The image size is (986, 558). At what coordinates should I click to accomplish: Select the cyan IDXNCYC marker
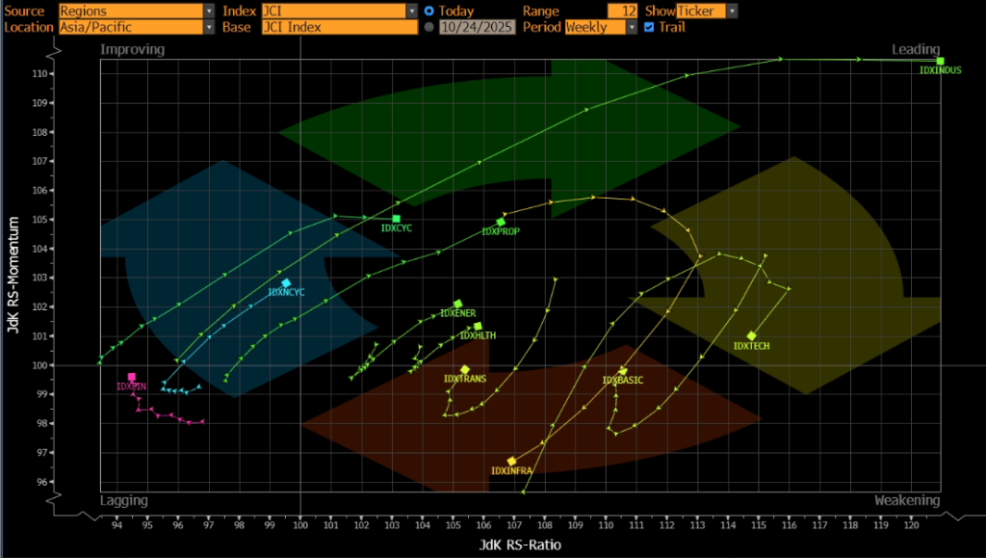[286, 282]
